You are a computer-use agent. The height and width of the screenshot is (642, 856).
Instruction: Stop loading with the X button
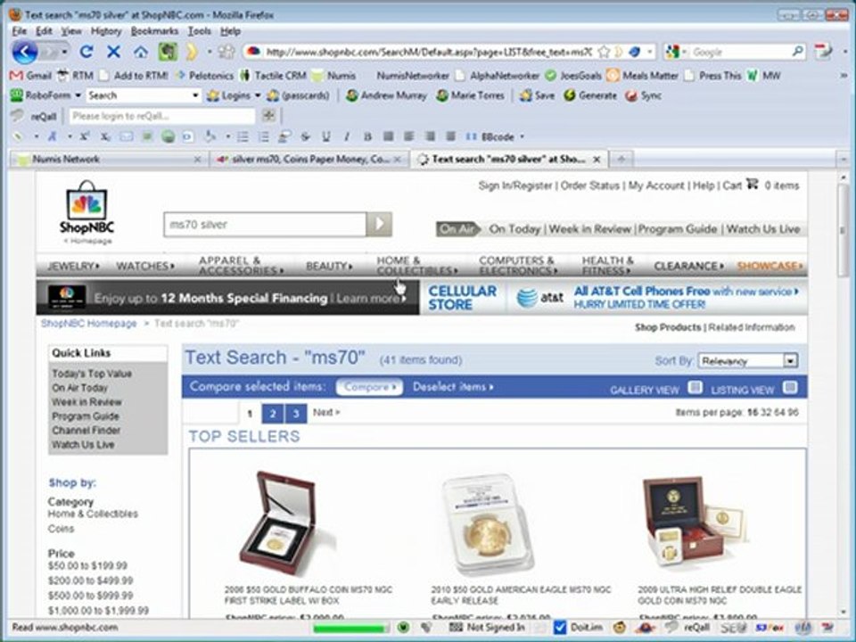coord(113,52)
